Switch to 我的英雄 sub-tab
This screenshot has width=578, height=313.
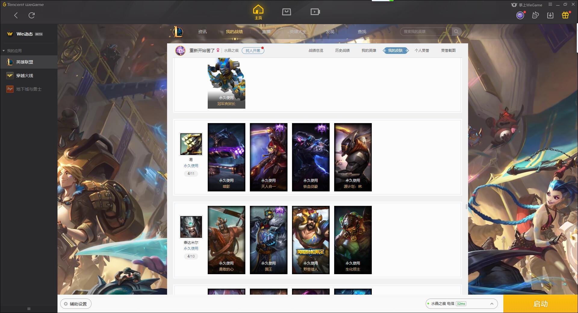click(369, 51)
